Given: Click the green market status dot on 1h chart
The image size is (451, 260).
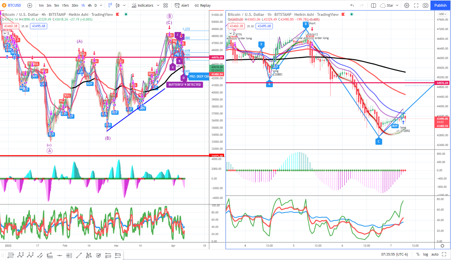Looking at the screenshot, I should (352, 14).
